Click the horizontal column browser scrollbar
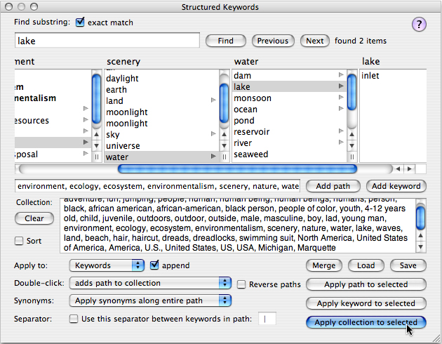 pyautogui.click(x=237, y=168)
